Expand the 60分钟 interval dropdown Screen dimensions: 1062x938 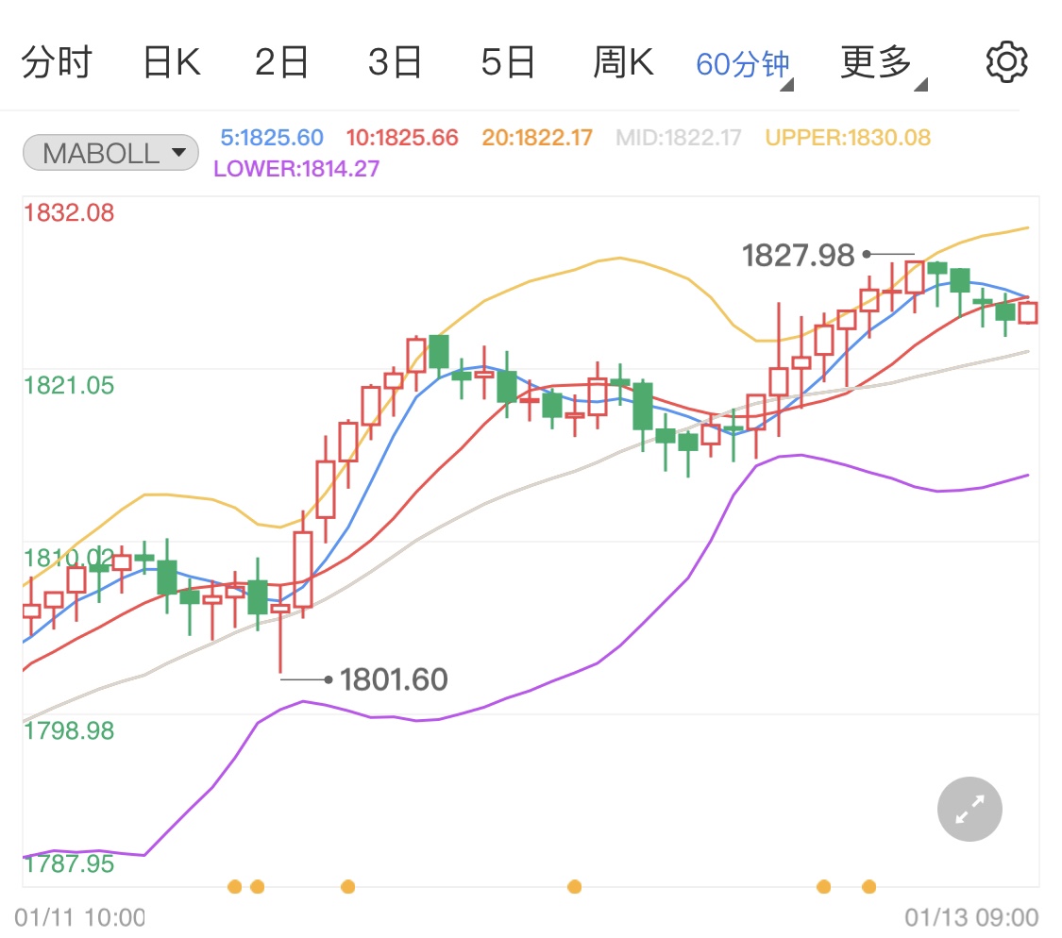tap(744, 65)
